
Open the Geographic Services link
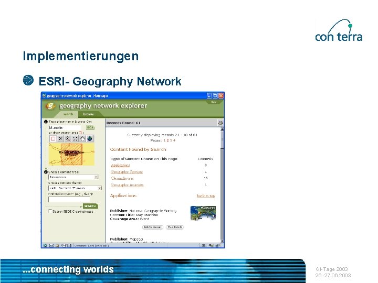[x=127, y=172]
